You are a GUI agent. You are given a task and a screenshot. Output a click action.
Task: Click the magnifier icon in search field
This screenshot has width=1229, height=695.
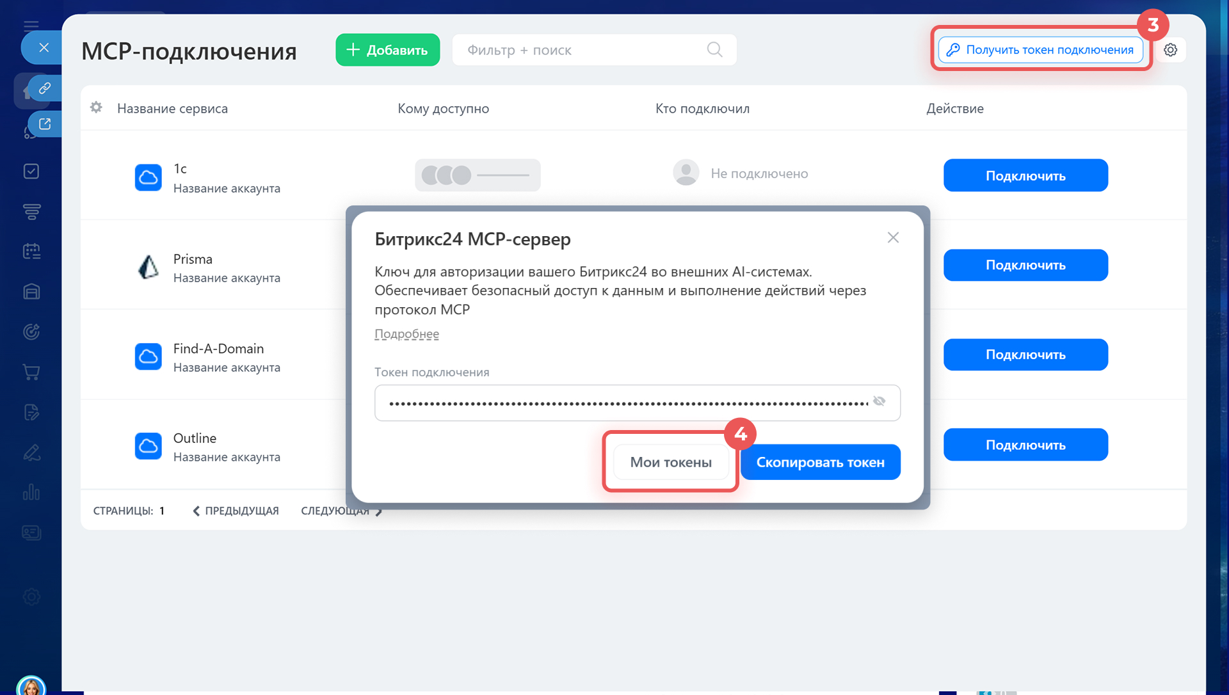714,50
